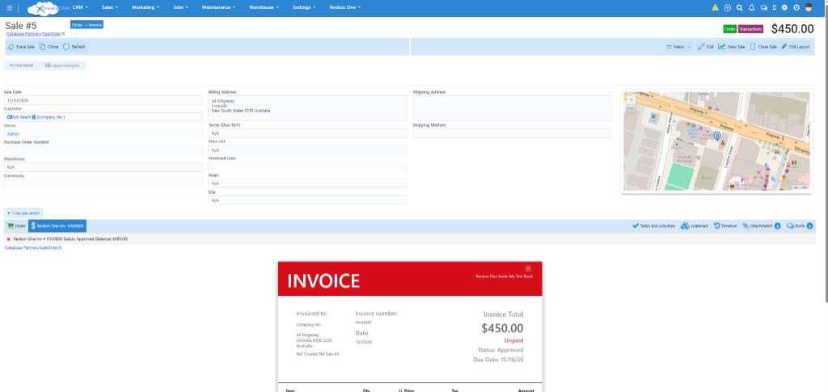
Task: Expand the CRM menu
Action: click(x=80, y=7)
